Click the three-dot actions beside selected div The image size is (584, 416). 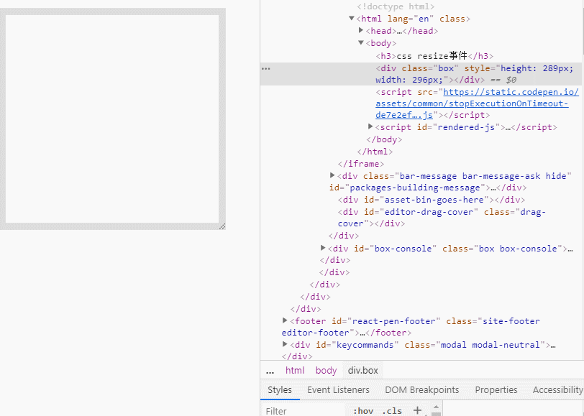[266, 68]
